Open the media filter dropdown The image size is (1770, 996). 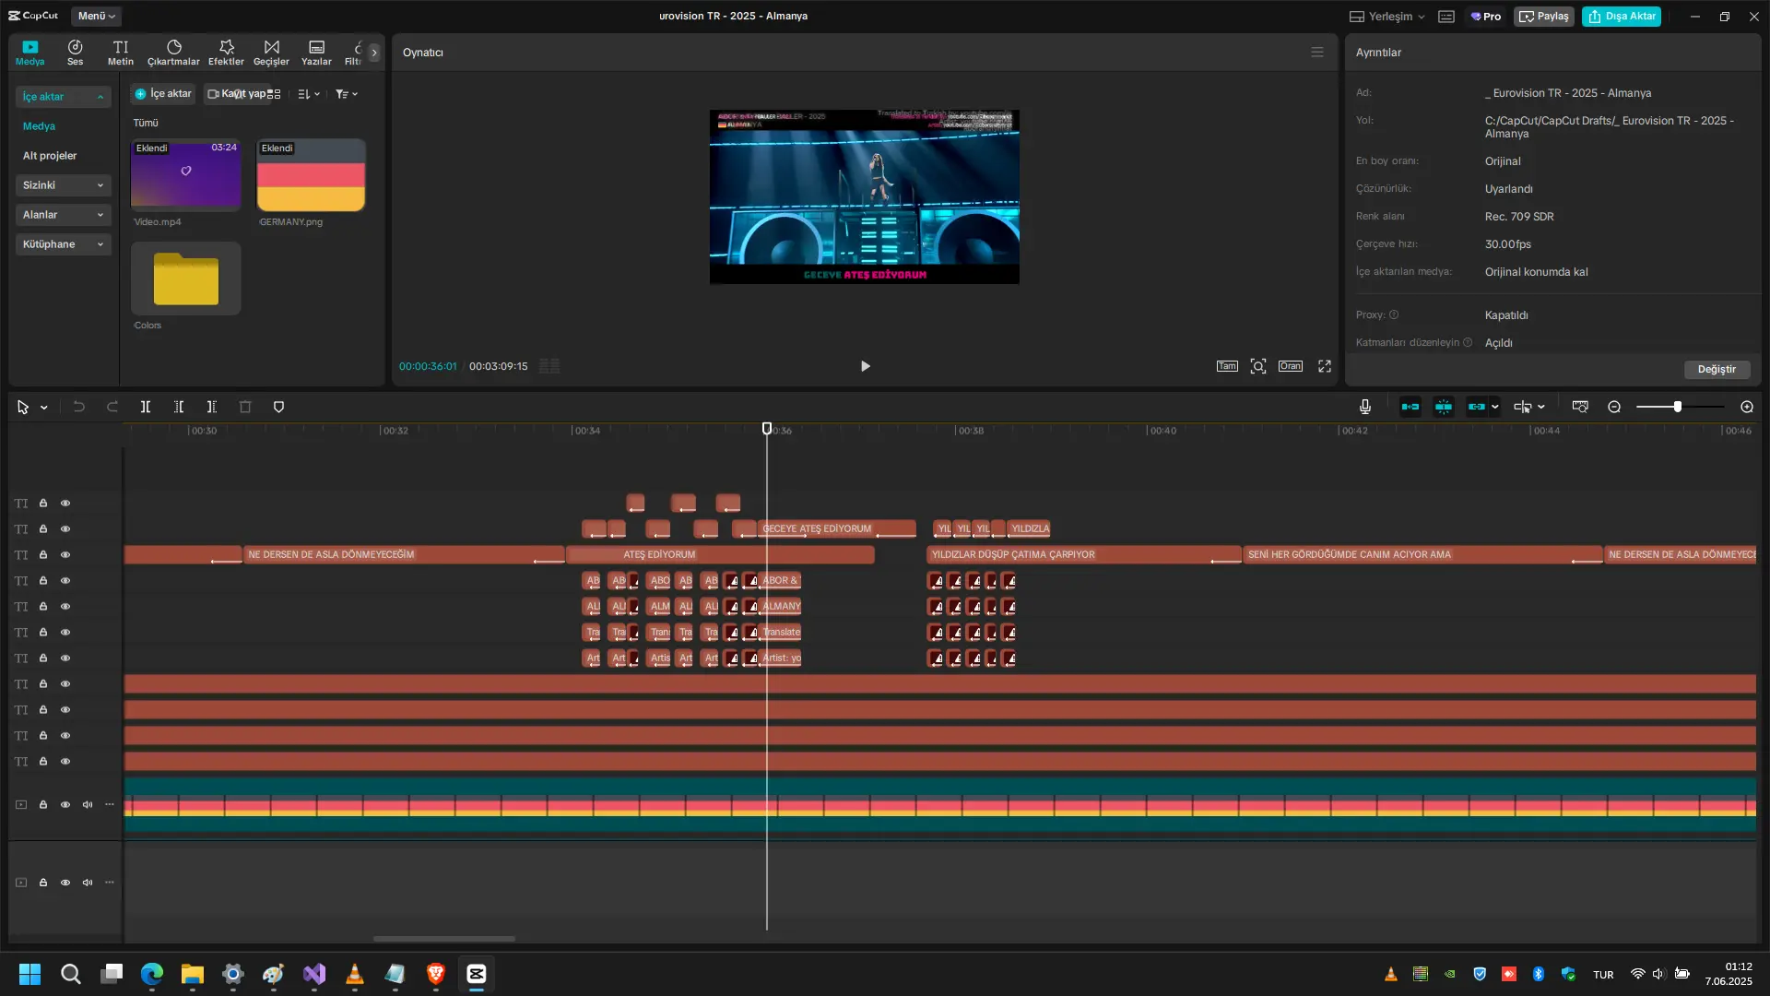point(347,94)
